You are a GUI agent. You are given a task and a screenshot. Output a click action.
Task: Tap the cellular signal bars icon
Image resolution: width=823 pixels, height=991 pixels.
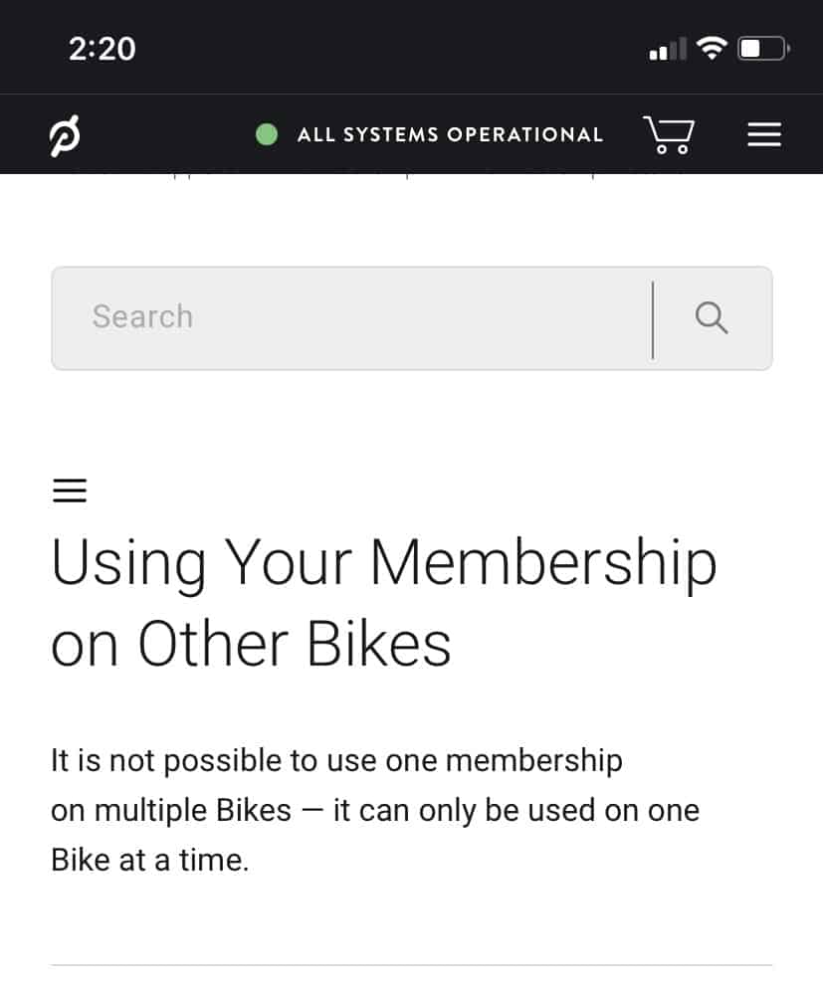tap(668, 49)
